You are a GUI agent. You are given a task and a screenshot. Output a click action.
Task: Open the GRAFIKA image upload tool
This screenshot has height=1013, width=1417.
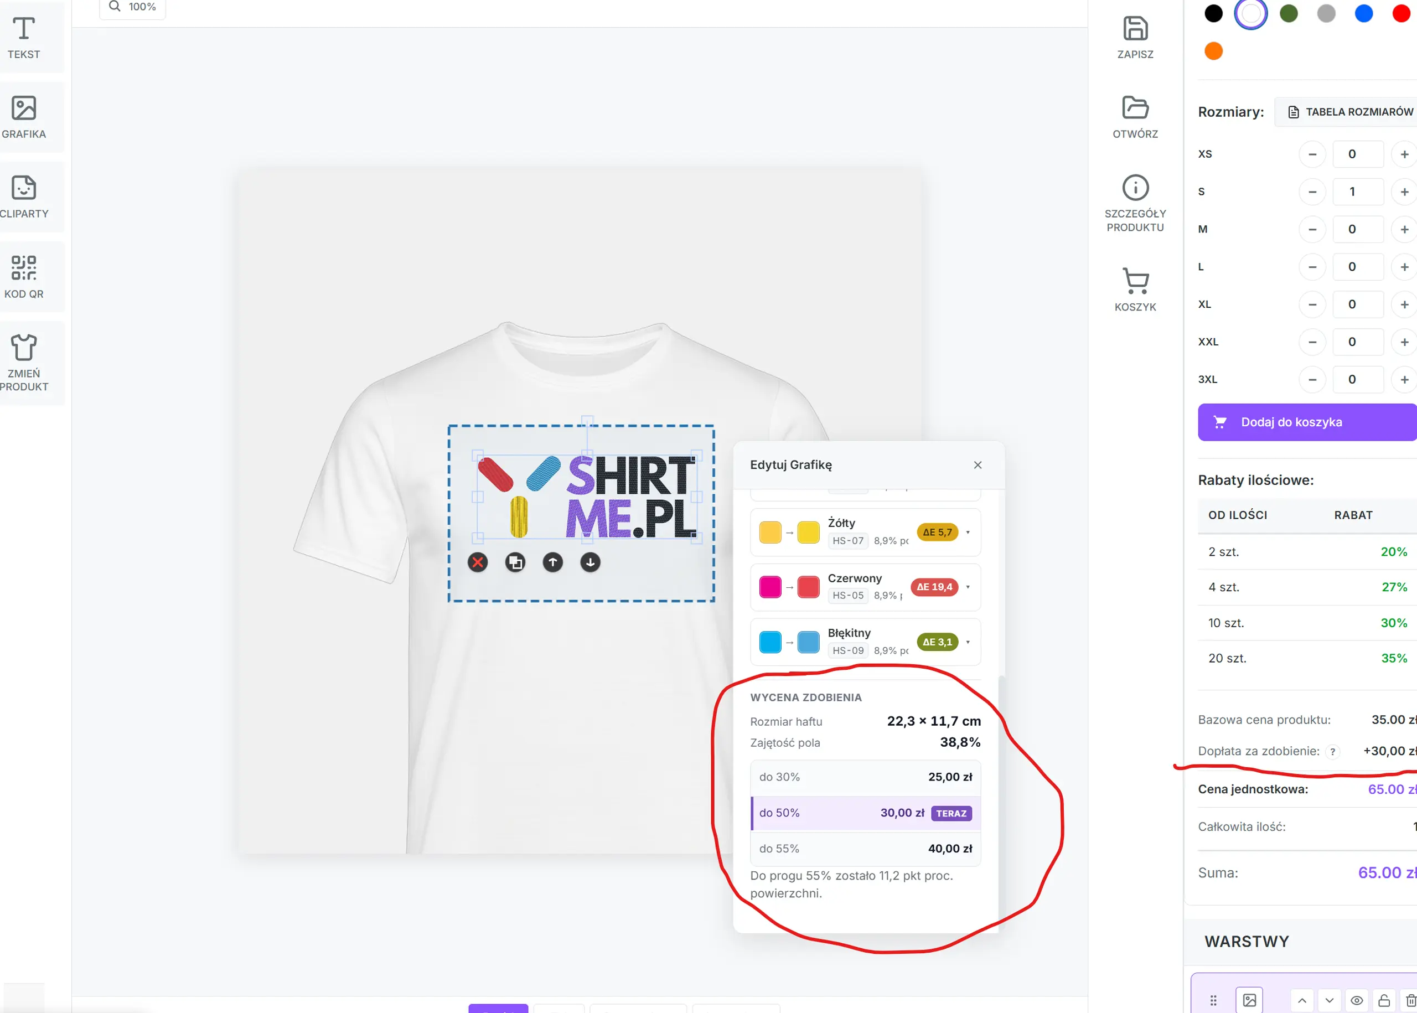(24, 117)
